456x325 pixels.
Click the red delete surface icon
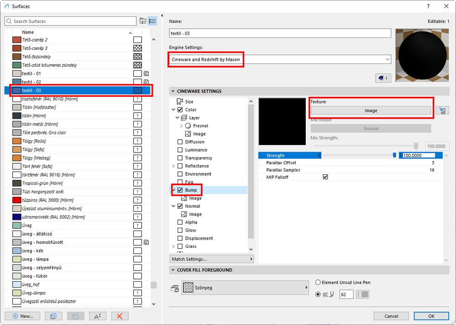120,316
